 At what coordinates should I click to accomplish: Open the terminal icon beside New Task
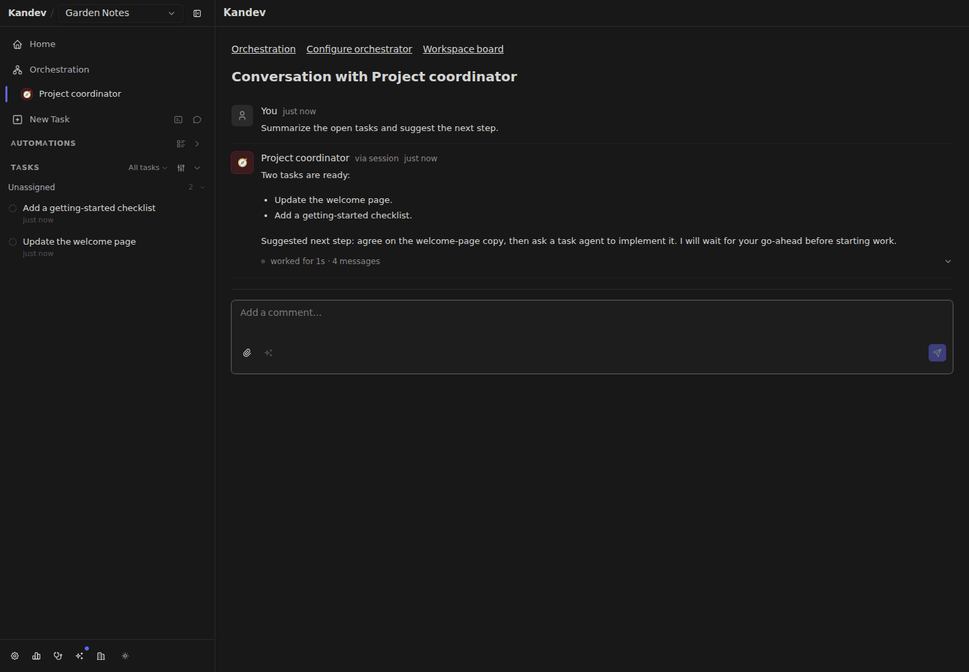click(x=178, y=120)
